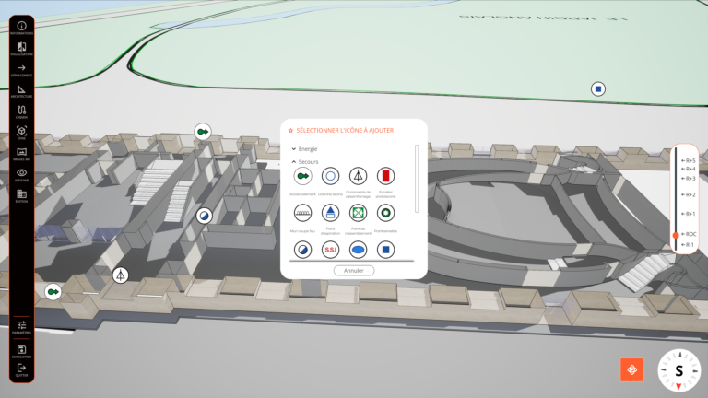Select the Accès bâtiment icon in dialog

click(x=302, y=176)
